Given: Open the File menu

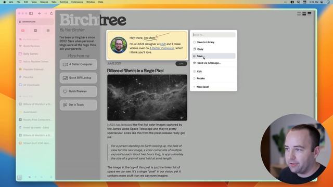Looking at the screenshot, I should (x=19, y=2).
